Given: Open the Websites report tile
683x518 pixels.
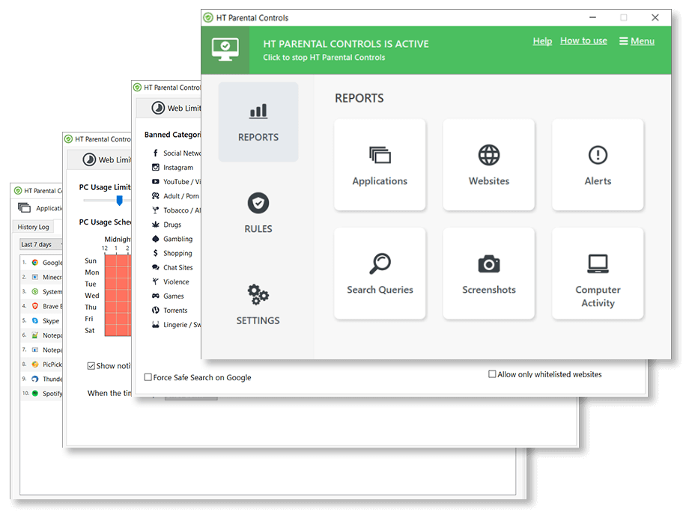Looking at the screenshot, I should (x=489, y=165).
